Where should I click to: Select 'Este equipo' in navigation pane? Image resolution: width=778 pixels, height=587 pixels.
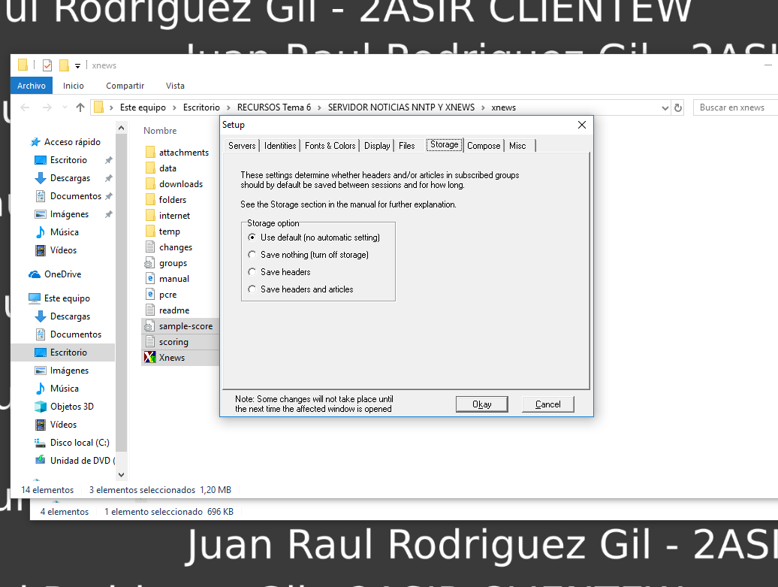pyautogui.click(x=67, y=298)
